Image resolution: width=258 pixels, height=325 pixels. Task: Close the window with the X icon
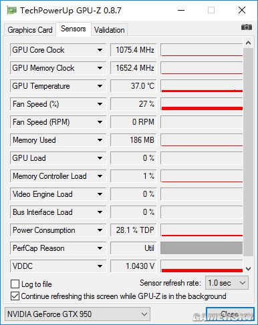tap(242, 10)
